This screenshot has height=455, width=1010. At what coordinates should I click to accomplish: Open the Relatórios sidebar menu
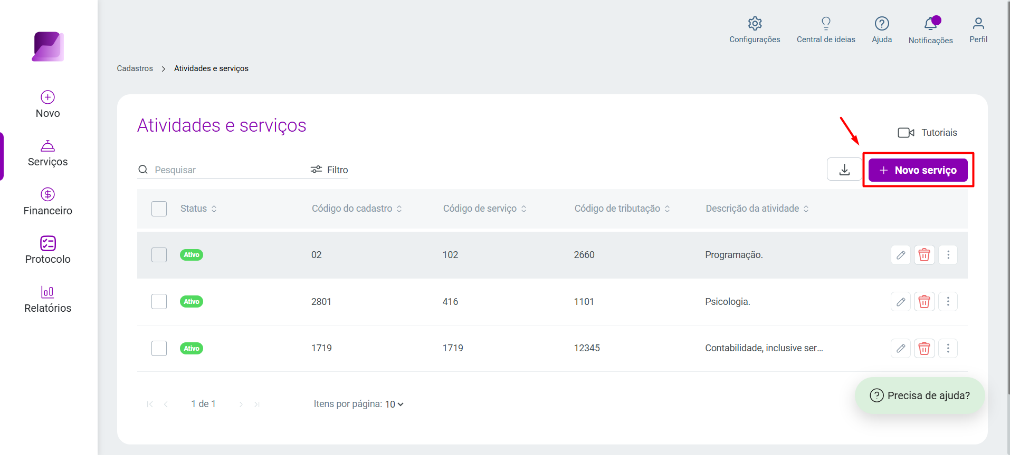pos(48,299)
